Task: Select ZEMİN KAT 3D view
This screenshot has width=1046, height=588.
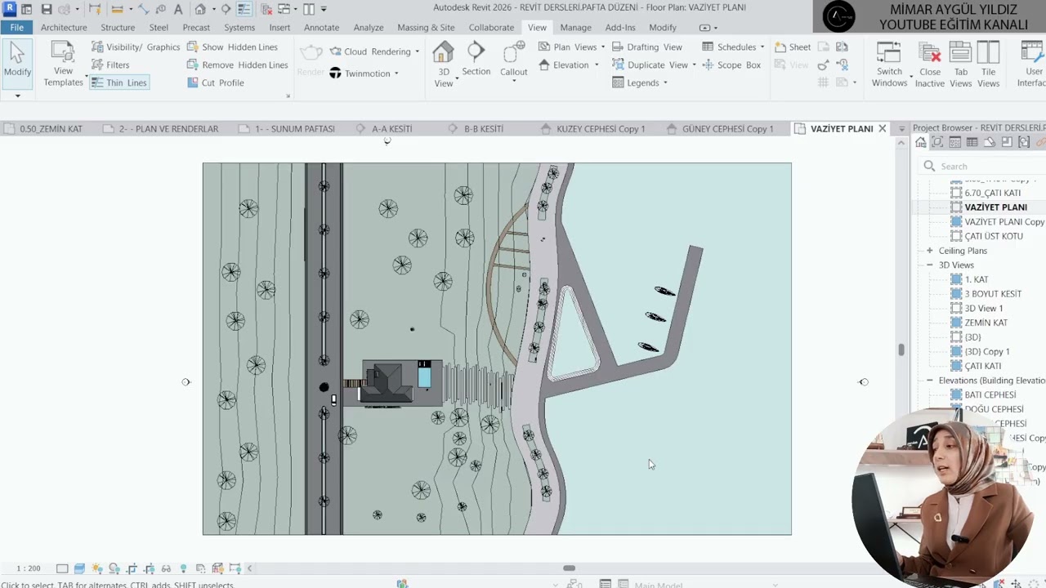Action: click(x=986, y=323)
